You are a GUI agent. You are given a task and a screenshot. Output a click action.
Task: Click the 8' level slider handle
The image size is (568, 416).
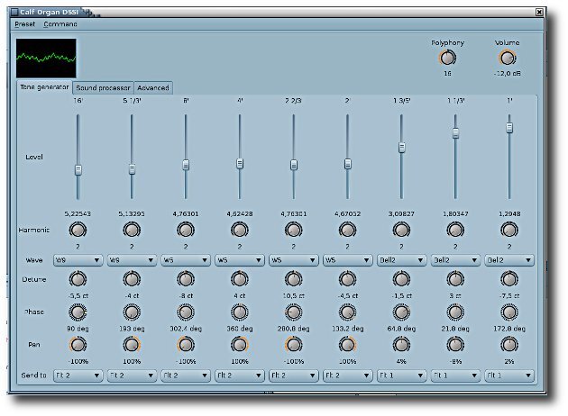coord(186,165)
